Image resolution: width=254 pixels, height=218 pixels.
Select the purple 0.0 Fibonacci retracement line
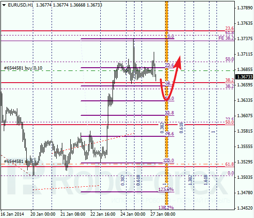[x=127, y=39]
